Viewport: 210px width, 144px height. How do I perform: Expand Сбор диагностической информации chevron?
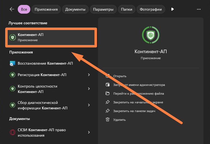click(89, 105)
